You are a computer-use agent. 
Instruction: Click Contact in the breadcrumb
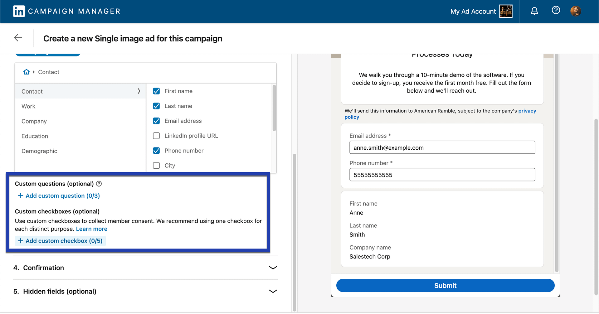pyautogui.click(x=49, y=72)
